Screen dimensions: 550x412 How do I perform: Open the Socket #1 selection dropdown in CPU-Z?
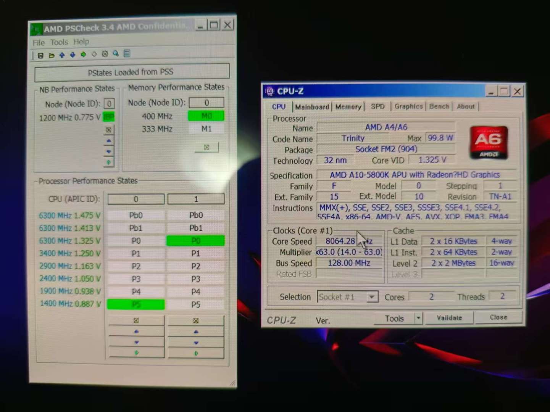pos(372,297)
